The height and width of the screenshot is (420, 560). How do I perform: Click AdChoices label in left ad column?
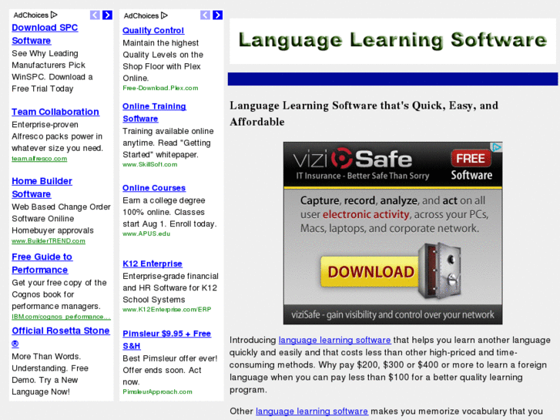pyautogui.click(x=31, y=15)
